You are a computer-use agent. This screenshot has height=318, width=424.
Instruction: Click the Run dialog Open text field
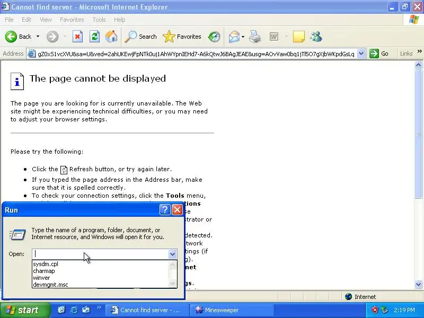click(100, 254)
